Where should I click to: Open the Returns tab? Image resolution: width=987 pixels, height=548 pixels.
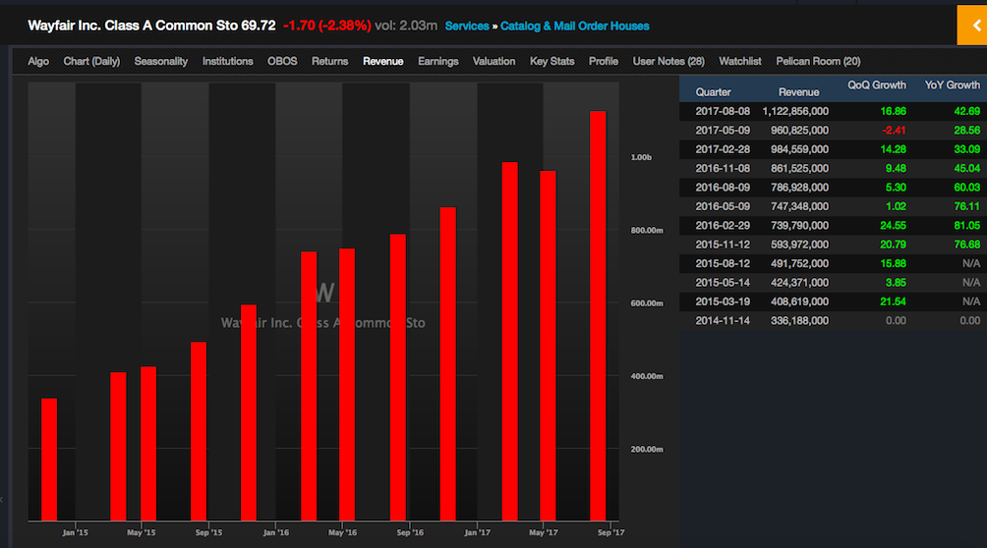(330, 62)
